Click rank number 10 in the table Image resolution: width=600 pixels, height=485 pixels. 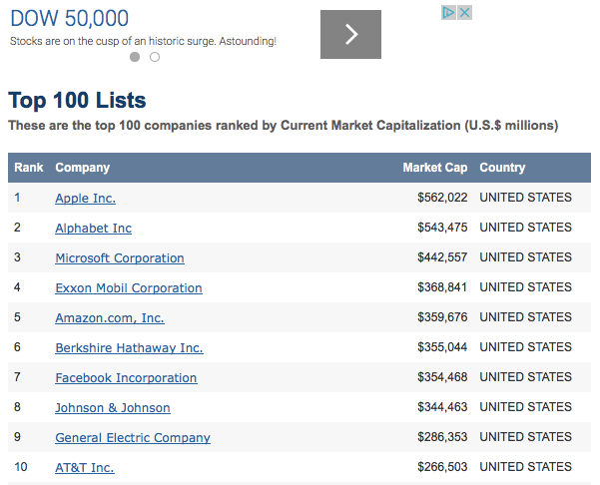21,467
